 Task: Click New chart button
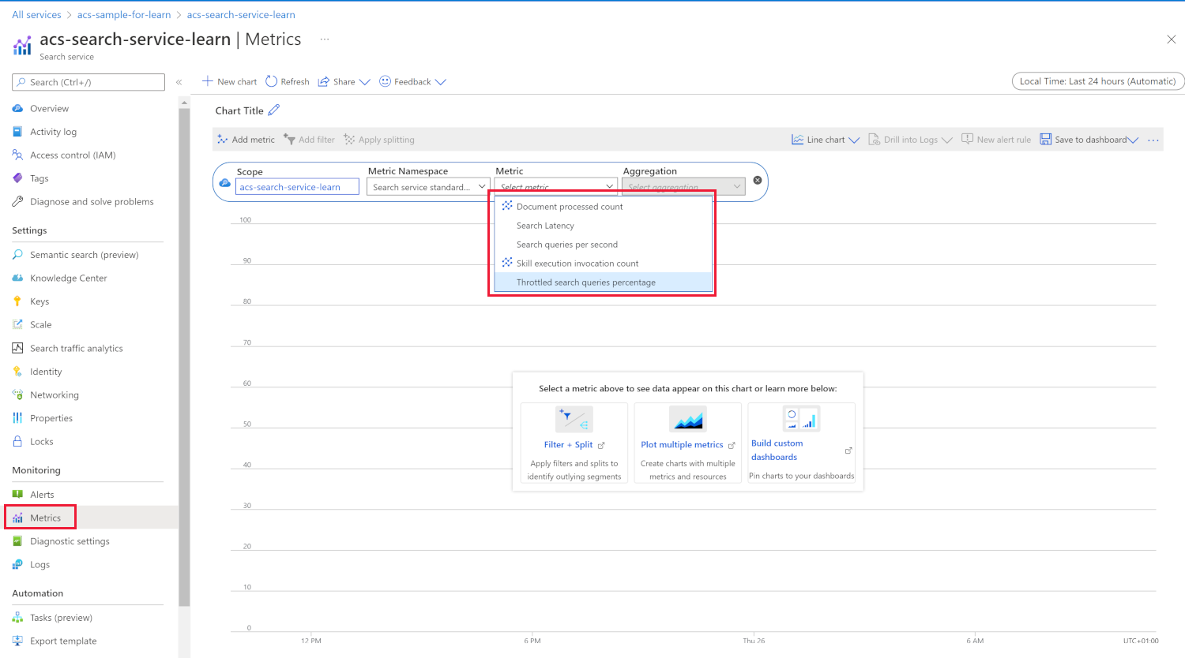pos(230,81)
